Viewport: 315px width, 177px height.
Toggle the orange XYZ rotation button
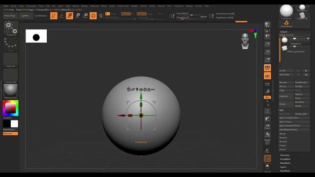[x=267, y=97]
